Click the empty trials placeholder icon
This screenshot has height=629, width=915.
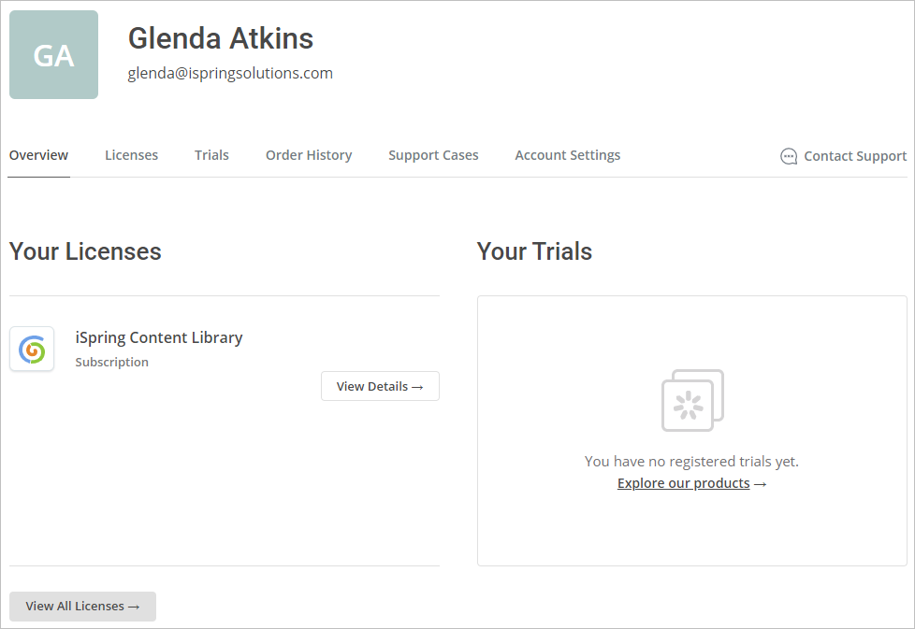pos(692,400)
